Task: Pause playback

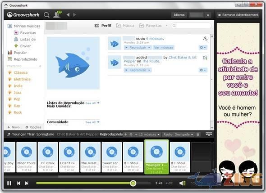Action: [9, 183]
